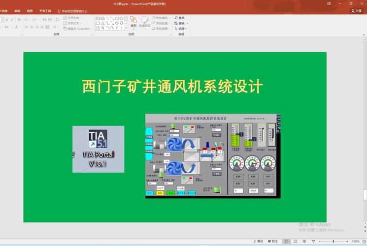Open Replace (替换) dropdown arrow
Image resolution: width=367 pixels, height=246 pixels.
(x=187, y=23)
